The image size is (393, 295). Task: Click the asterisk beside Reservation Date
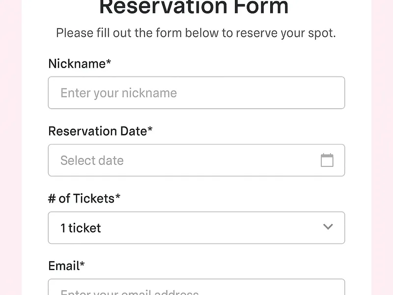point(150,130)
